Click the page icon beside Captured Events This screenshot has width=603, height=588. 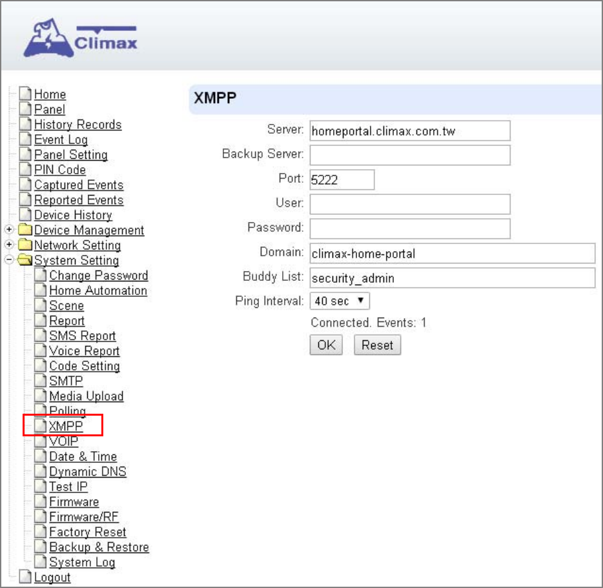25,184
